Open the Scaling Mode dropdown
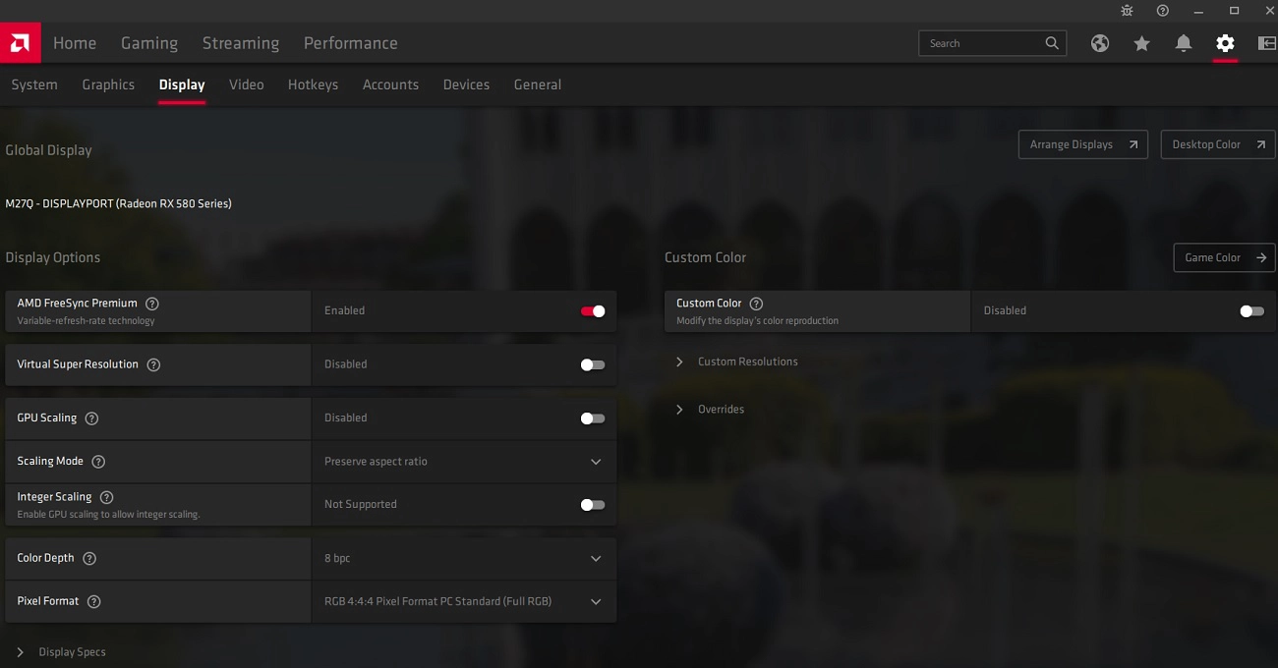Viewport: 1278px width, 668px height. coord(464,462)
